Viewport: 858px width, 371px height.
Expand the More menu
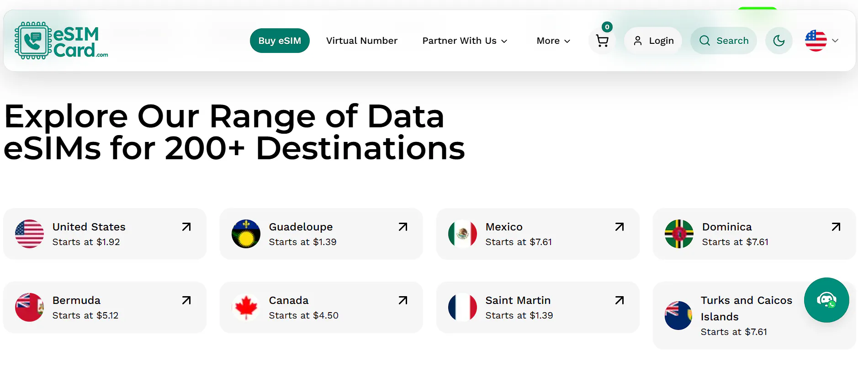(553, 41)
